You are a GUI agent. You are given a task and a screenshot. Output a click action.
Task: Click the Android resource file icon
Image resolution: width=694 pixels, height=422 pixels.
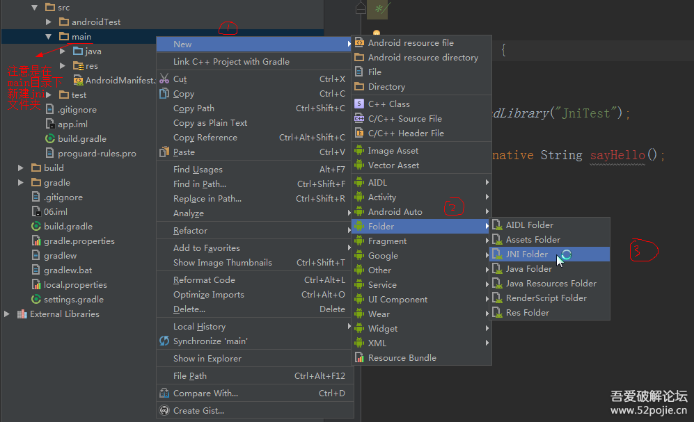click(x=359, y=42)
